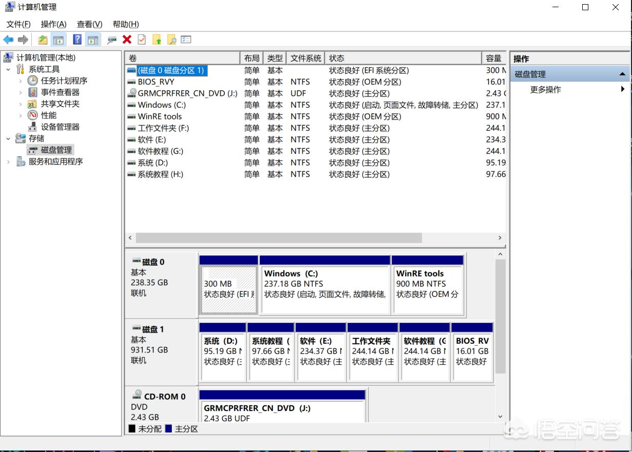Click the Up One Level folder icon
This screenshot has width=632, height=452.
point(43,40)
